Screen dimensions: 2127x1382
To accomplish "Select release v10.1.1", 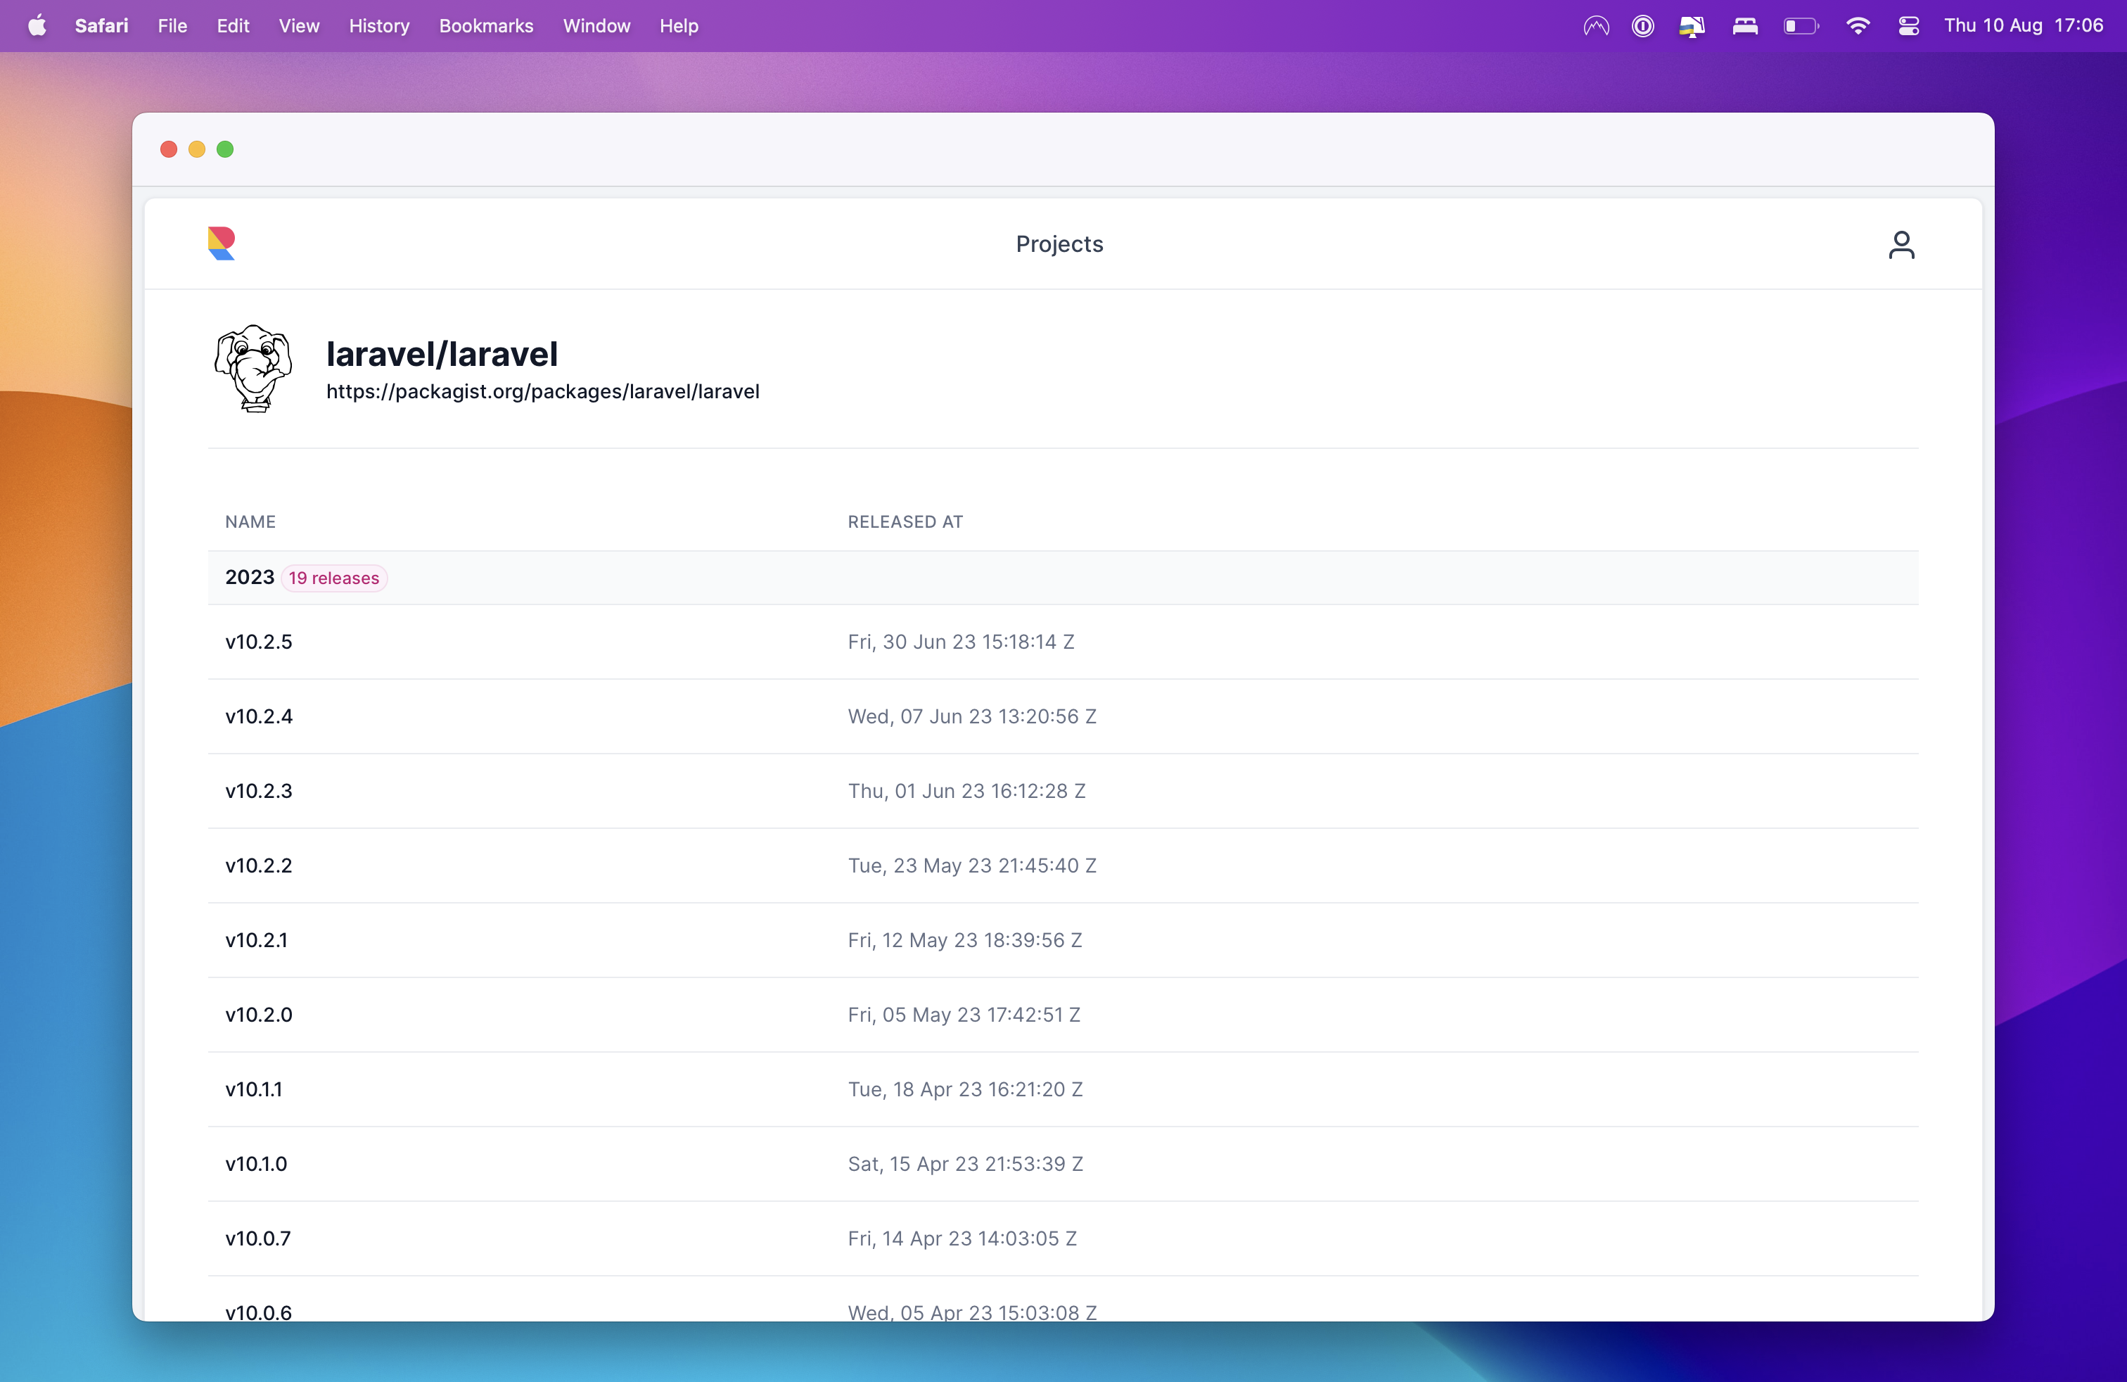I will click(x=254, y=1090).
